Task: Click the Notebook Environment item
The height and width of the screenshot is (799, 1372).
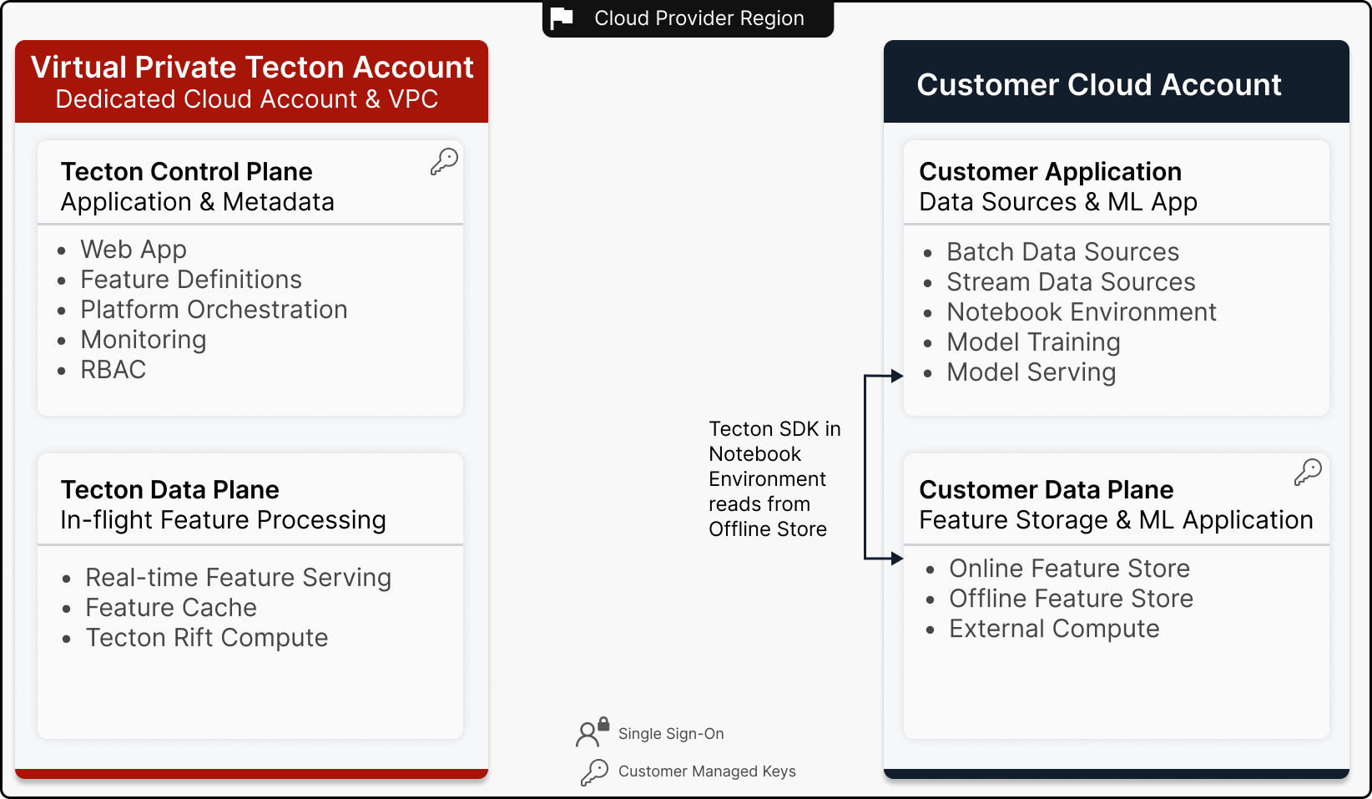Action: coord(1082,312)
